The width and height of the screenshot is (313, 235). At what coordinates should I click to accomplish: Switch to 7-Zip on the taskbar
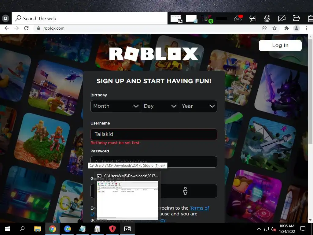127,229
